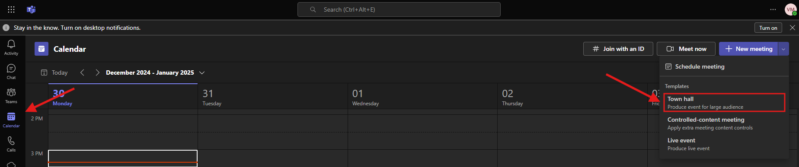Select Calendar icon in sidebar
Screen dimensions: 799x167
click(11, 120)
